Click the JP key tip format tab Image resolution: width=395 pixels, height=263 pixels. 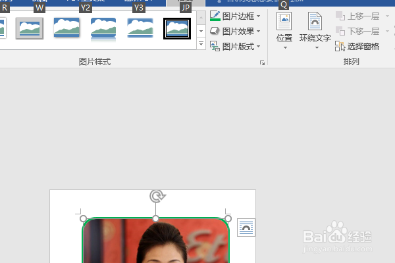click(x=186, y=8)
